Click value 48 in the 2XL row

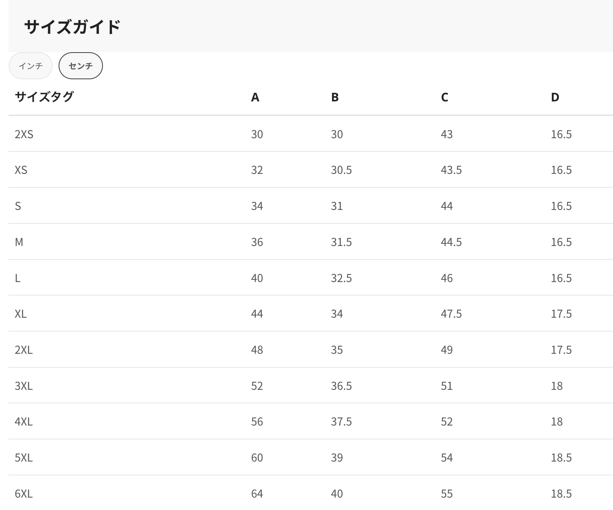tap(257, 350)
